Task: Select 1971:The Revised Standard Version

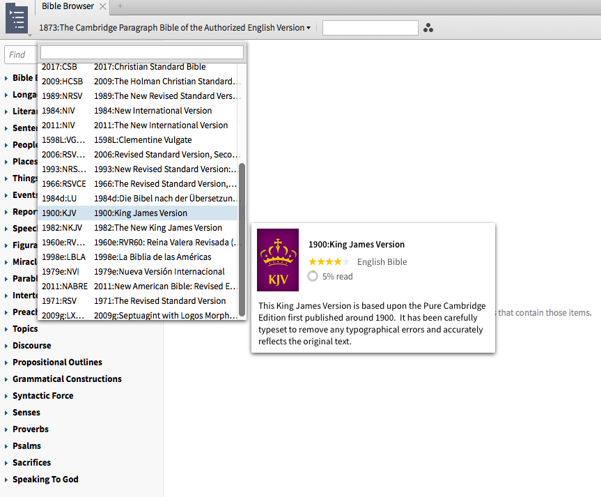Action: click(x=138, y=301)
